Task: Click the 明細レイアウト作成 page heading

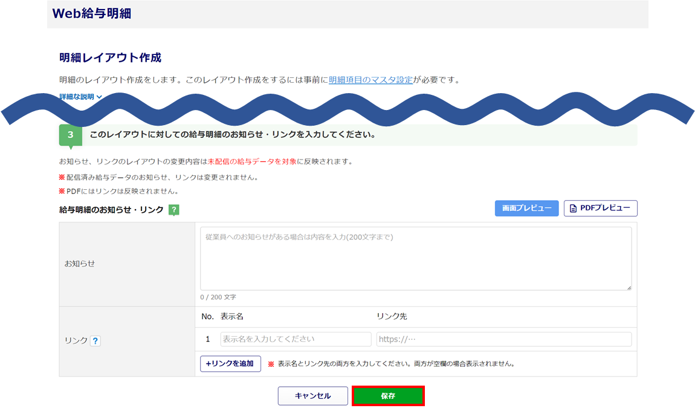Action: pos(110,58)
